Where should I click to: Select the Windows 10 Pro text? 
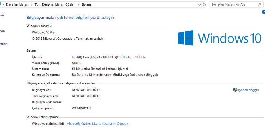(43, 32)
